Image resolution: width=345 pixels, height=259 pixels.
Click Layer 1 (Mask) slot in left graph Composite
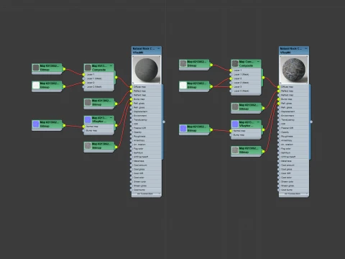point(98,78)
